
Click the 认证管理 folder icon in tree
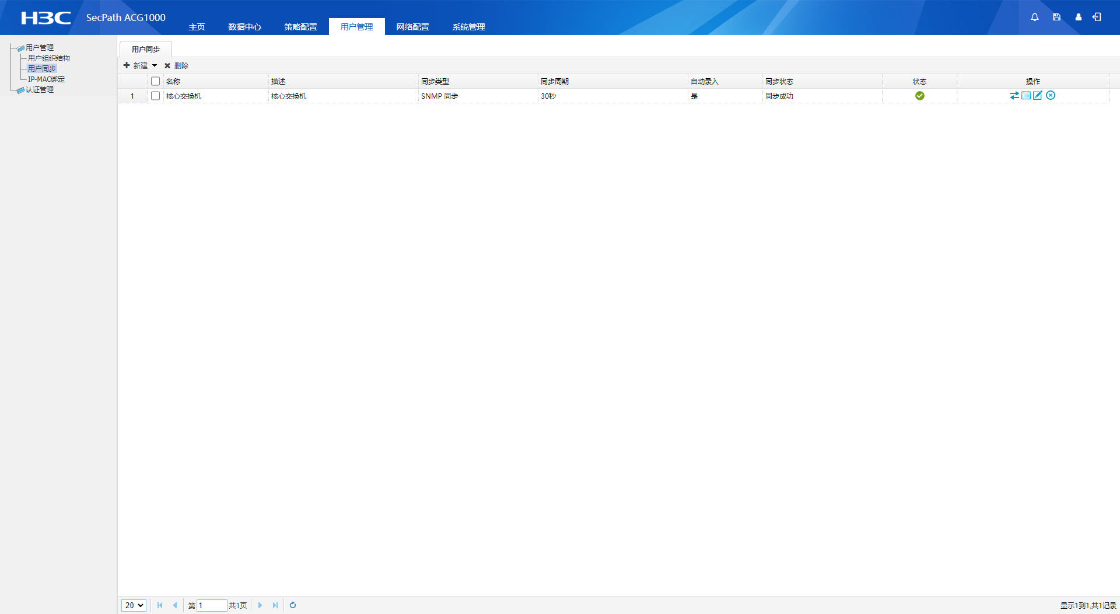coord(21,90)
